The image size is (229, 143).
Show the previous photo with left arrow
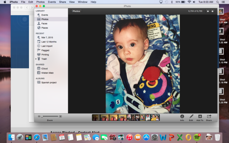(208, 11)
